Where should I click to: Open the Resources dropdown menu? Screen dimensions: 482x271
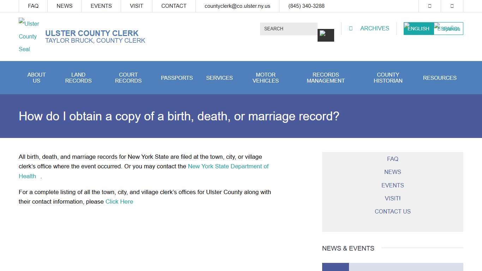click(440, 78)
